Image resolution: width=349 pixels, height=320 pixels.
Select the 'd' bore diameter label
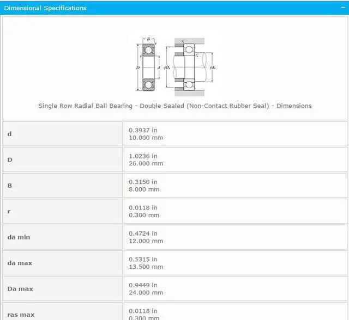[x=10, y=134]
